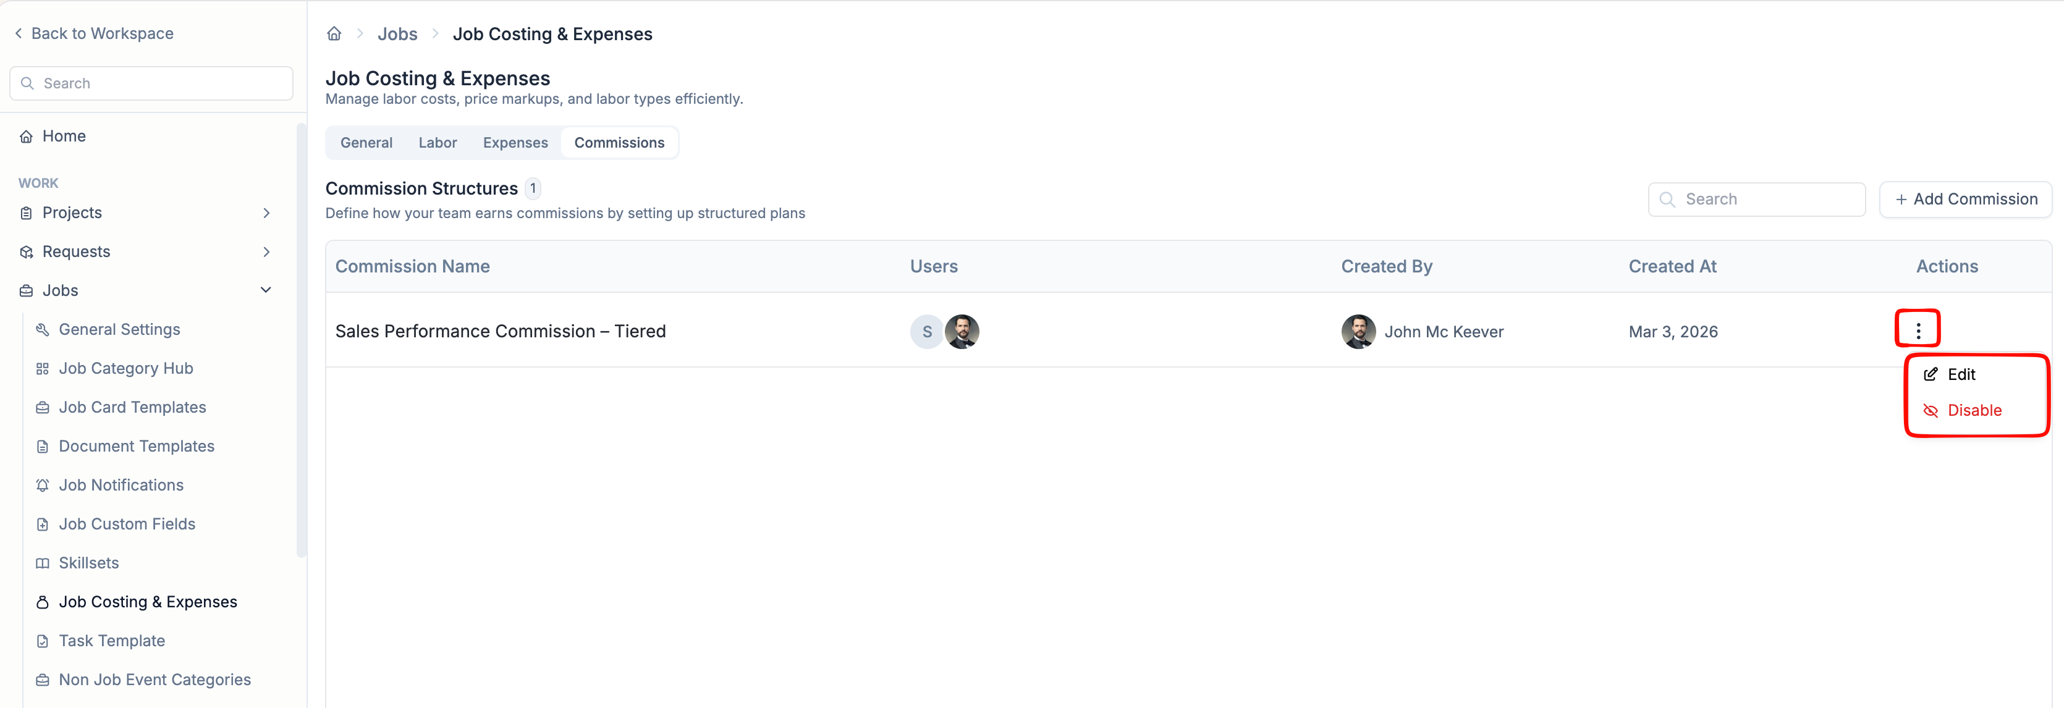Image resolution: width=2064 pixels, height=708 pixels.
Task: Click John Mc Keever's avatar in Created By
Action: point(1358,332)
